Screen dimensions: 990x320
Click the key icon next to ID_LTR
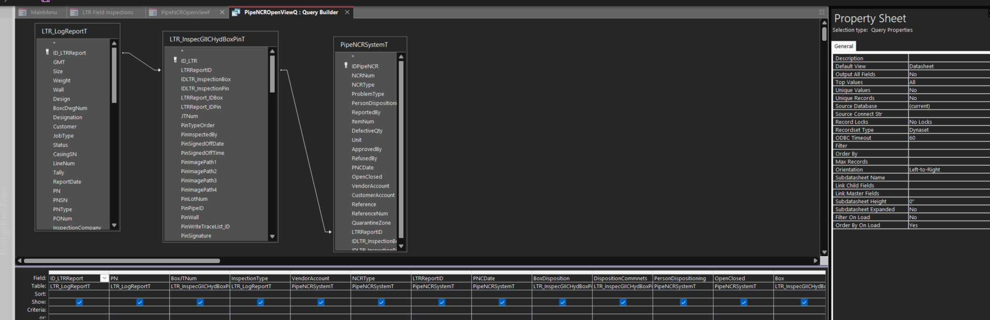click(x=175, y=61)
